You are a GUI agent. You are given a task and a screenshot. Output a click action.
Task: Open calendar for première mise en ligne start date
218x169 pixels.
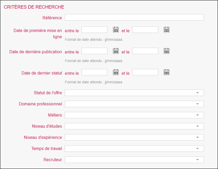pyautogui.click(x=116, y=30)
